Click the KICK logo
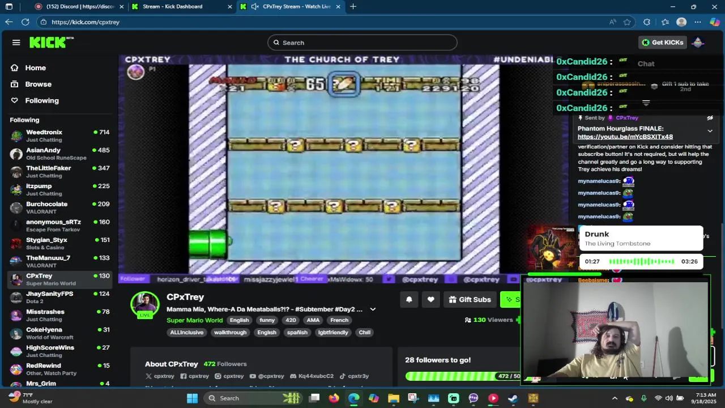 point(51,42)
